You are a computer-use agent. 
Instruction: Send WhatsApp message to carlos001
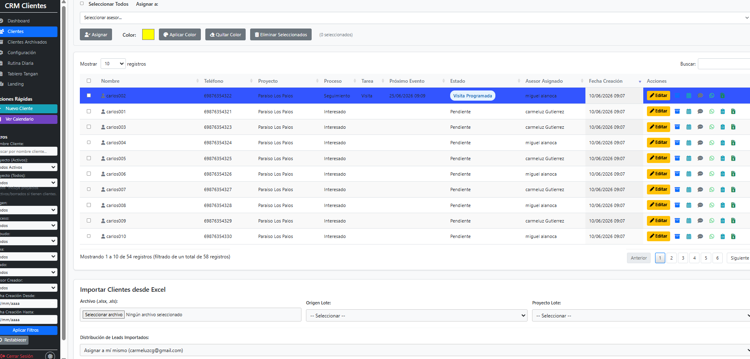click(x=712, y=111)
